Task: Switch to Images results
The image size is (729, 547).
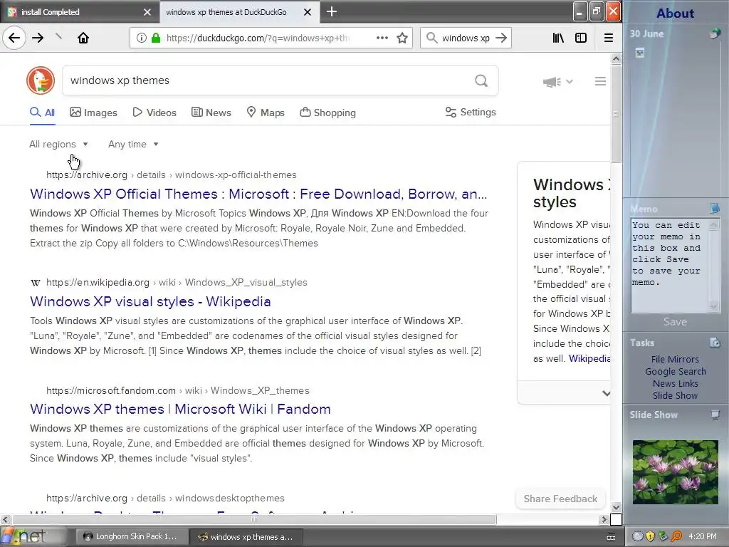Action: click(93, 113)
